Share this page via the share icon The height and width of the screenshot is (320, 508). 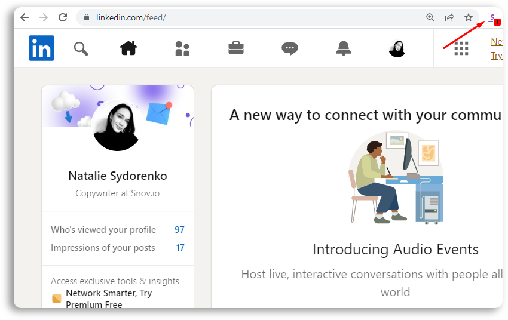tap(449, 17)
